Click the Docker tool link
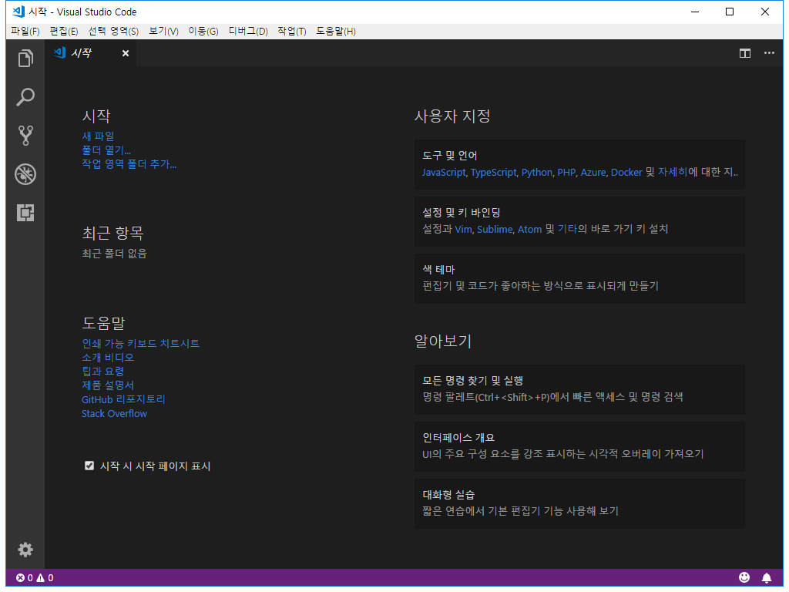The width and height of the screenshot is (789, 592). [x=626, y=172]
